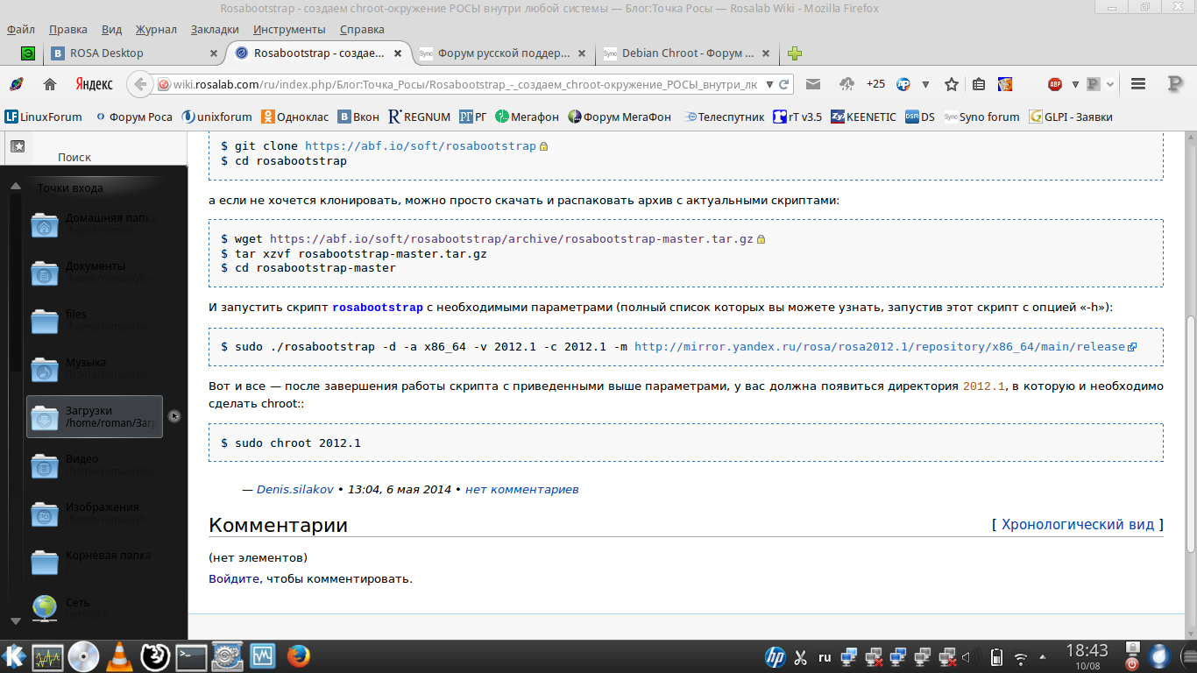This screenshot has height=673, width=1197.
Task: Open the battery status tray icon
Action: point(996,656)
